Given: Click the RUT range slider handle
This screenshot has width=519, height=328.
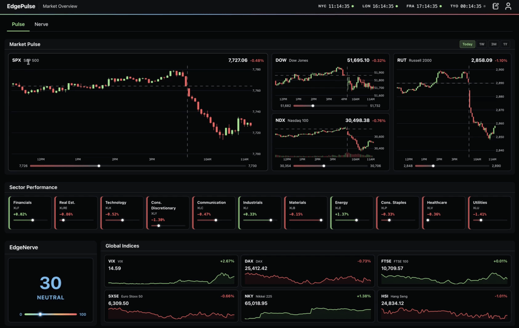Looking at the screenshot, I should pos(433,166).
